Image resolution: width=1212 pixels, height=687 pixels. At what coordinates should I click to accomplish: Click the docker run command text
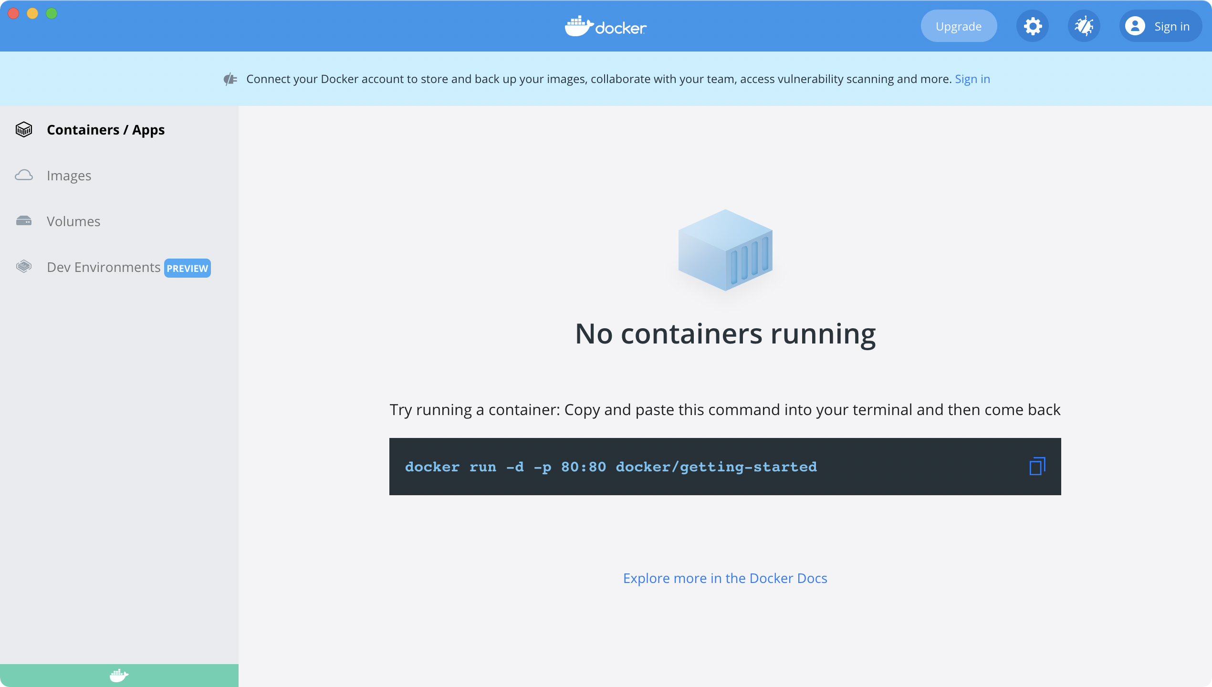pyautogui.click(x=610, y=467)
